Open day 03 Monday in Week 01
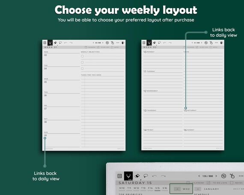This screenshot has height=195, width=244. coord(45,55)
